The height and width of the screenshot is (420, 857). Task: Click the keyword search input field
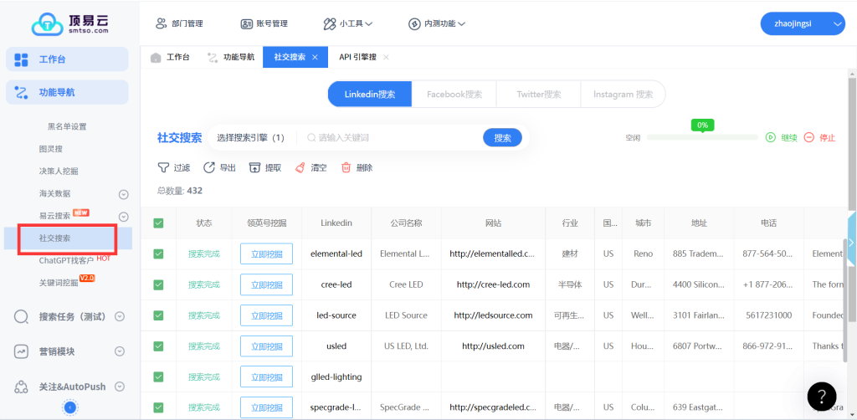[x=393, y=138]
